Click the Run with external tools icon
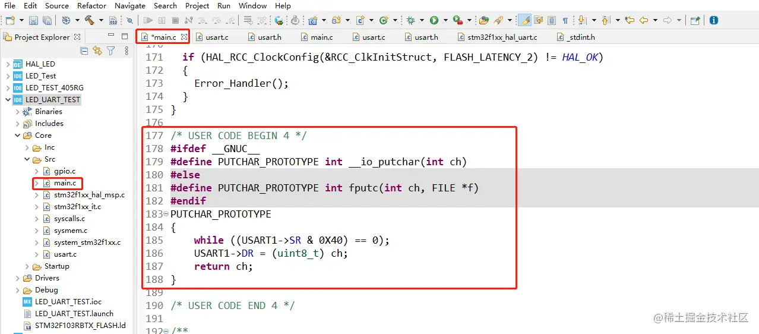759x334 pixels. [x=457, y=20]
